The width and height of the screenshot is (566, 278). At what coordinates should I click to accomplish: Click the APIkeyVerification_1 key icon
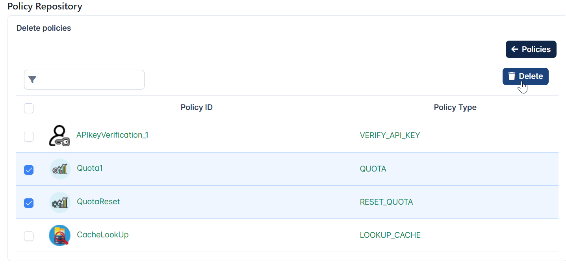tap(59, 136)
